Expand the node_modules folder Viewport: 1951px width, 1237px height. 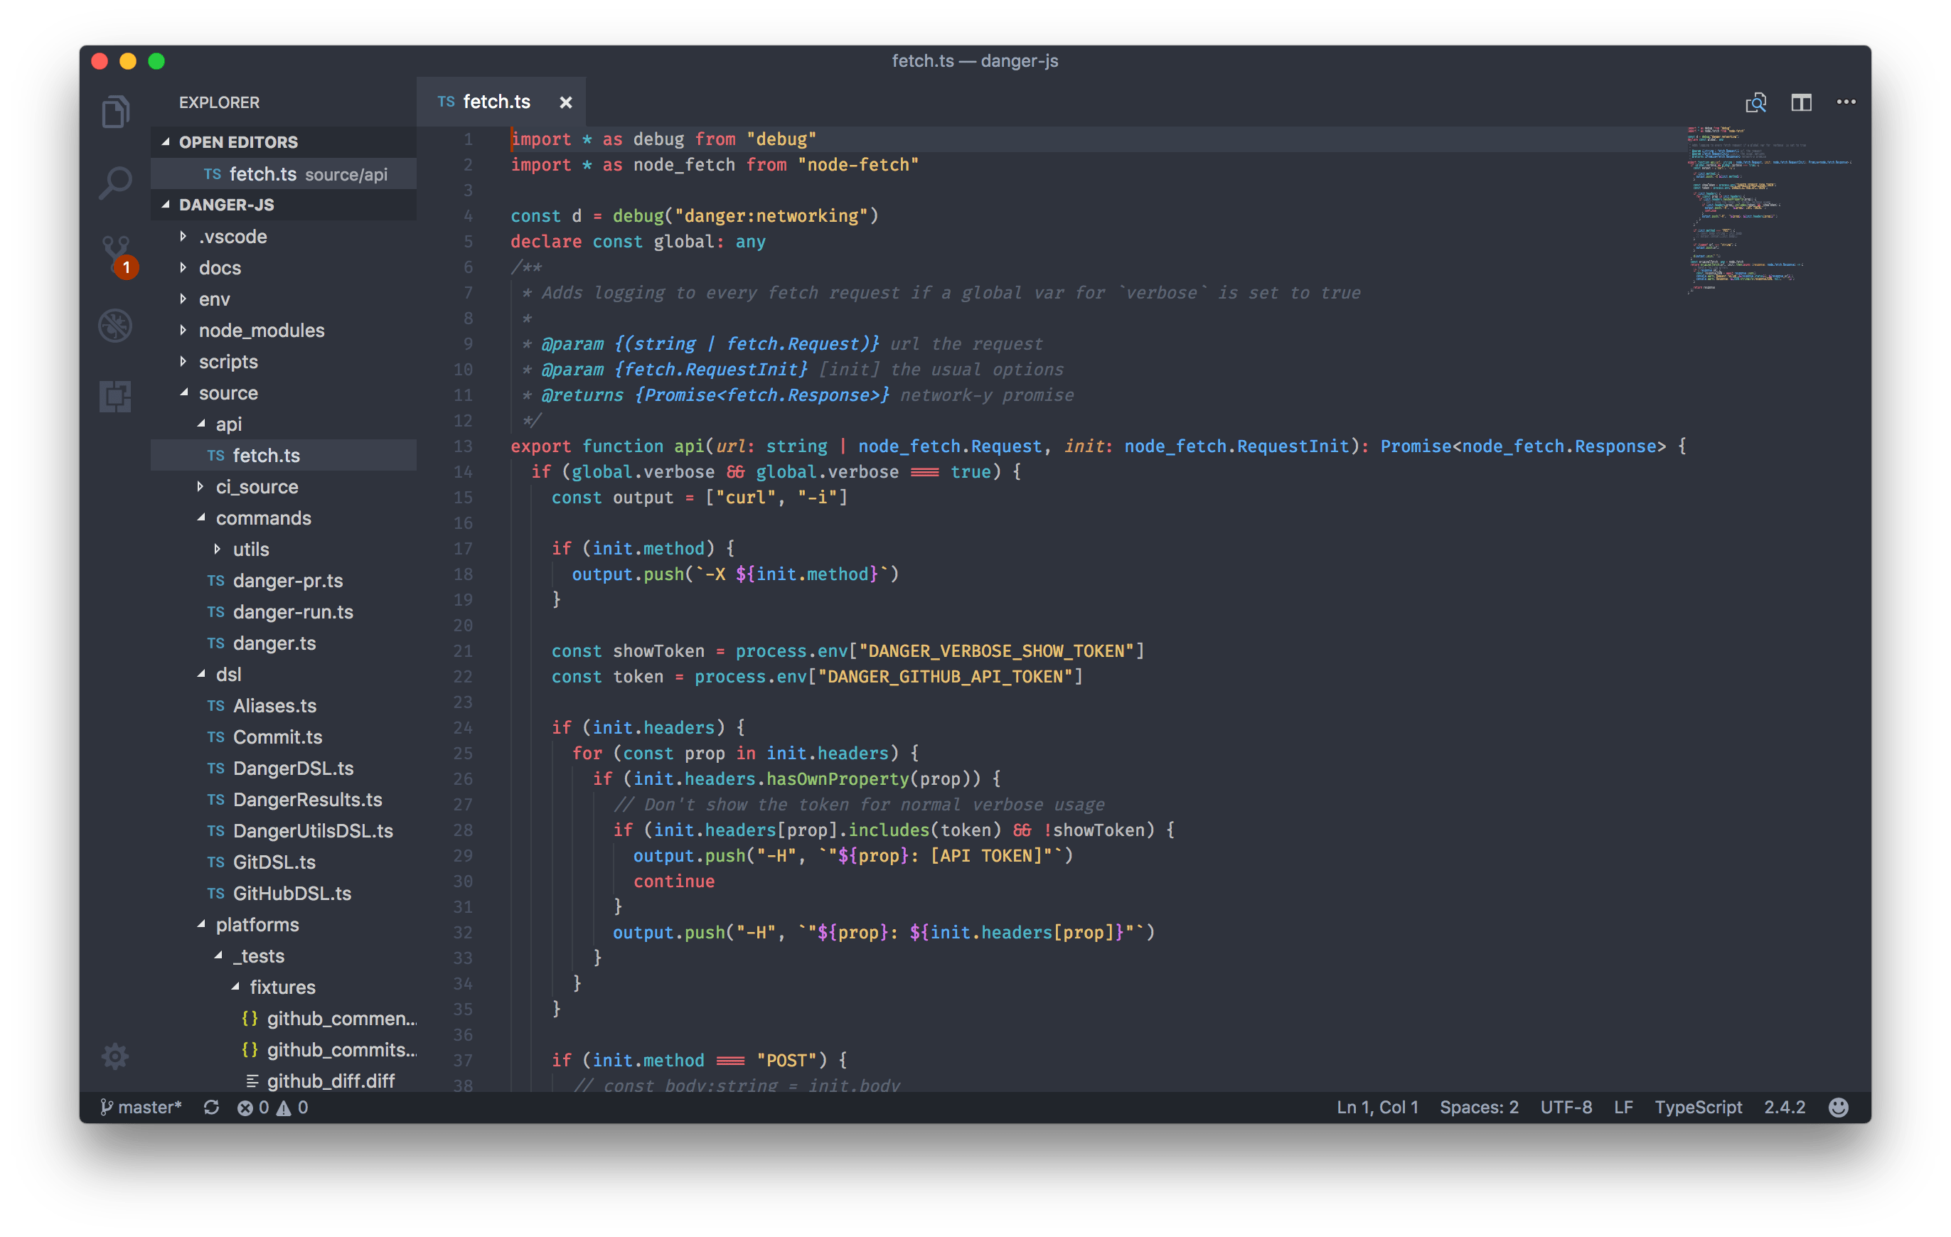(261, 330)
